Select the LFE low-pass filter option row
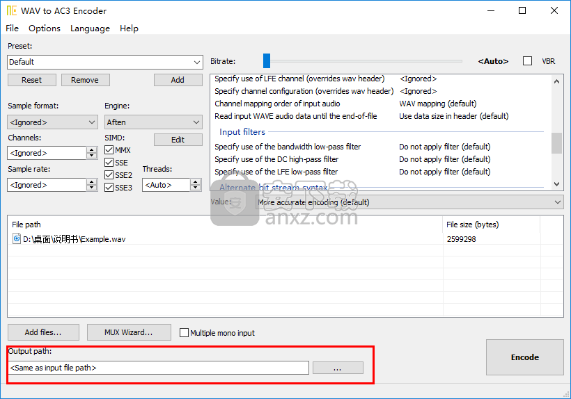This screenshot has width=571, height=399. coord(379,172)
